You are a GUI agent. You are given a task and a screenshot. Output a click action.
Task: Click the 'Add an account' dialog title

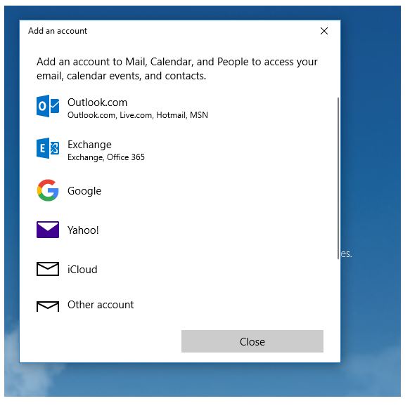pyautogui.click(x=58, y=31)
